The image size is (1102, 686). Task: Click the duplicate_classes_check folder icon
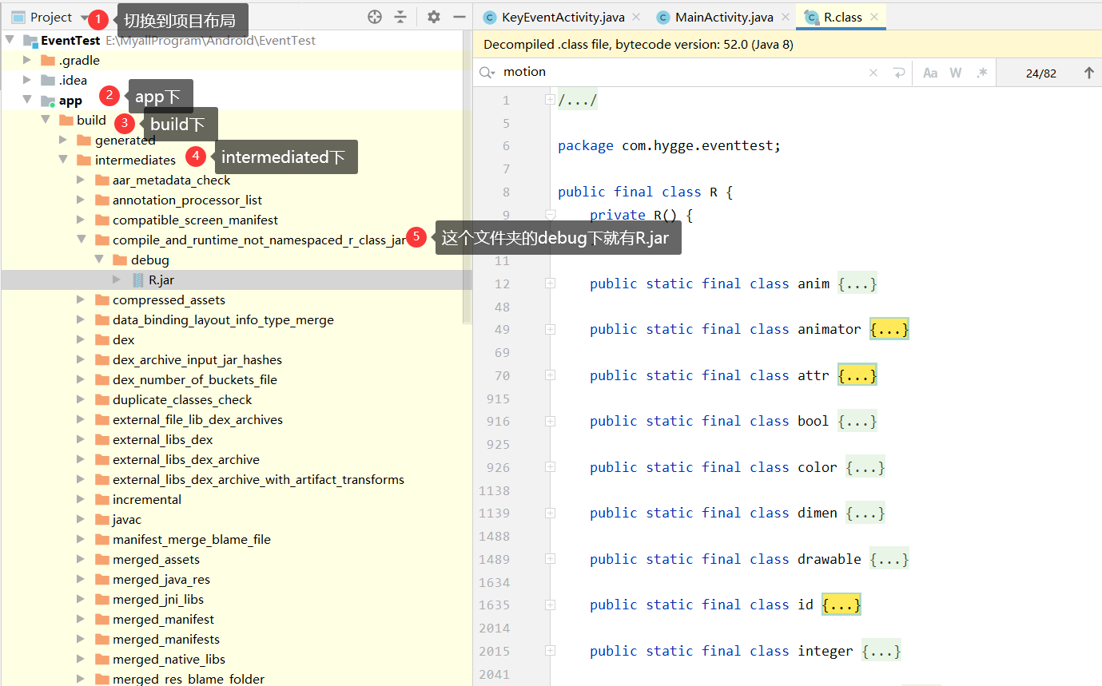[101, 399]
